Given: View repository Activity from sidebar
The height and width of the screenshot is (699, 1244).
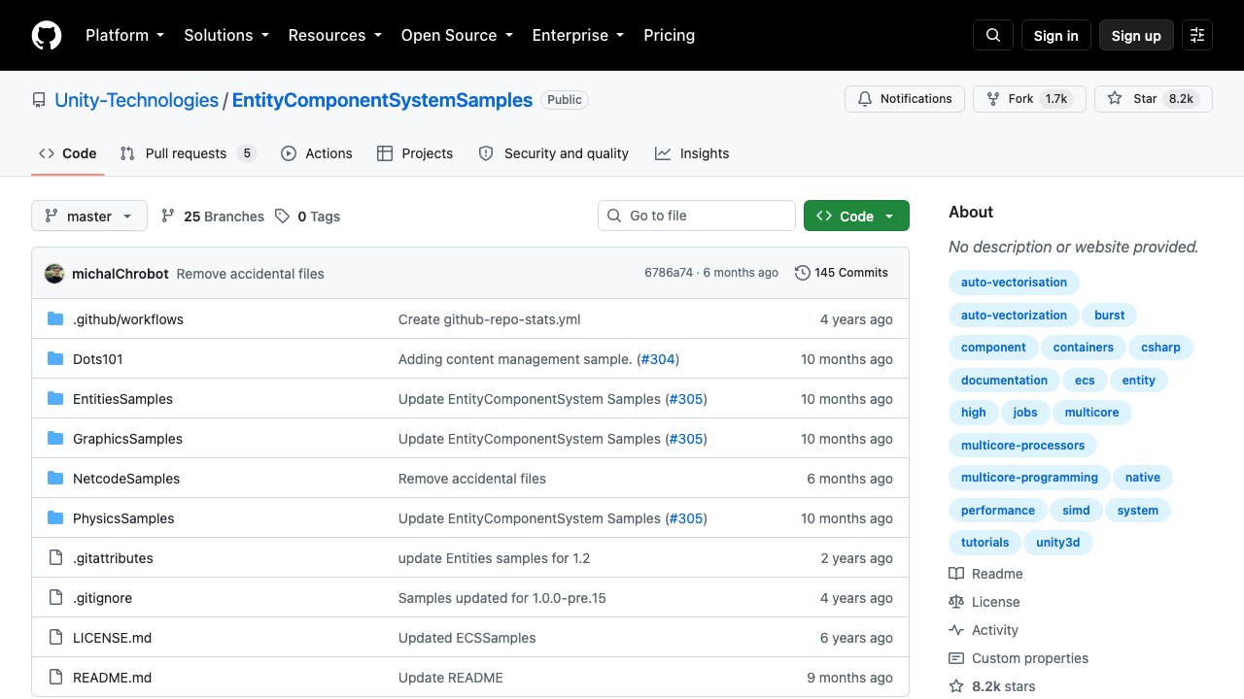Looking at the screenshot, I should pyautogui.click(x=984, y=630).
